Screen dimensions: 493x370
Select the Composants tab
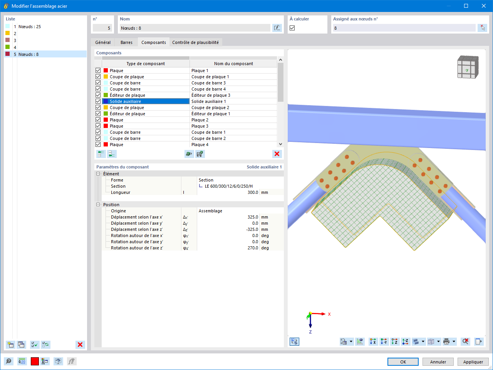(154, 42)
